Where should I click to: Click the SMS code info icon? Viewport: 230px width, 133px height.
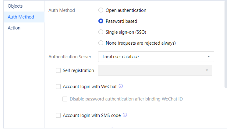[125, 115]
